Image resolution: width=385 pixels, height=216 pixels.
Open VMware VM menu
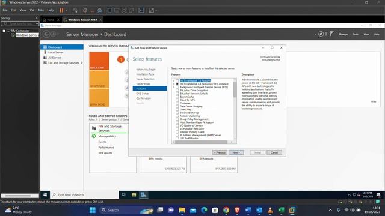[x=32, y=10]
